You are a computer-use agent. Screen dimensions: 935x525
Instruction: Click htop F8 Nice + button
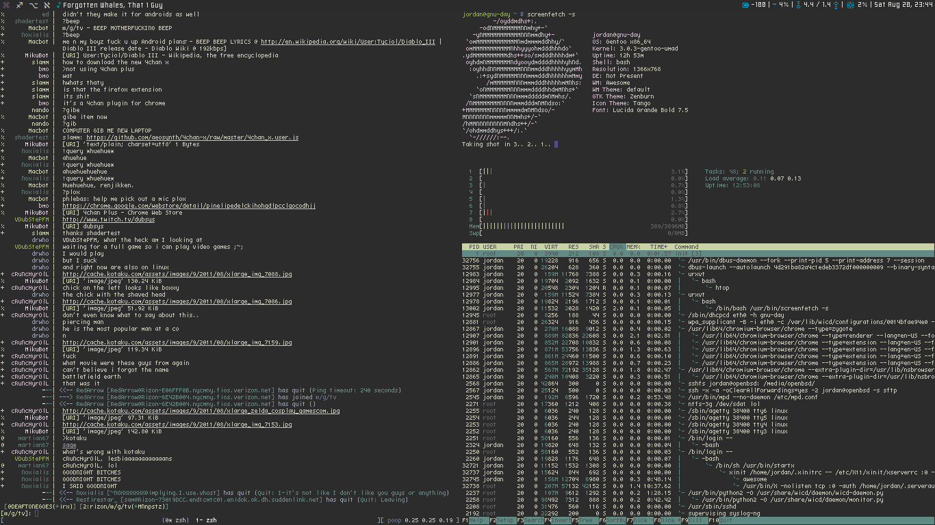tap(667, 520)
